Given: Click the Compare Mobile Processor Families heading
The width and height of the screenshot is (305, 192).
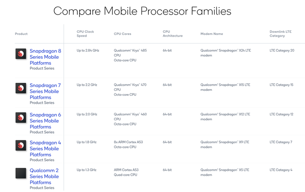Looking at the screenshot, I should [x=142, y=11].
